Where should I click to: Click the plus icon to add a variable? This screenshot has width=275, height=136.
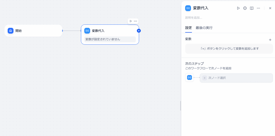[x=270, y=40]
